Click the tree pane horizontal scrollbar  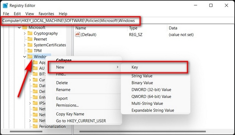pos(26,131)
